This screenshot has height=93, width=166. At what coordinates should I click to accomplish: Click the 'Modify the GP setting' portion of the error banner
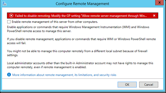pos(66,16)
